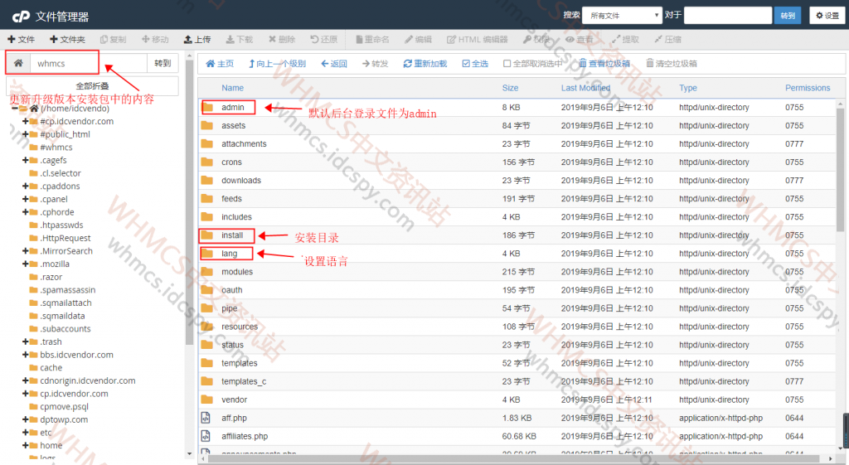Click the 复制 copy toolbar button

(113, 40)
